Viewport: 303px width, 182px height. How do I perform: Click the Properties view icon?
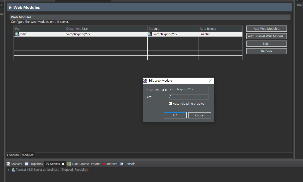coord(27,164)
